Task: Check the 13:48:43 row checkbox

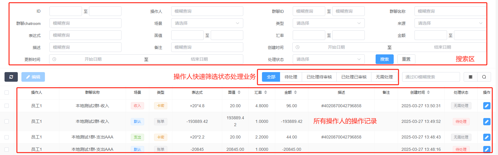Action: (7, 137)
